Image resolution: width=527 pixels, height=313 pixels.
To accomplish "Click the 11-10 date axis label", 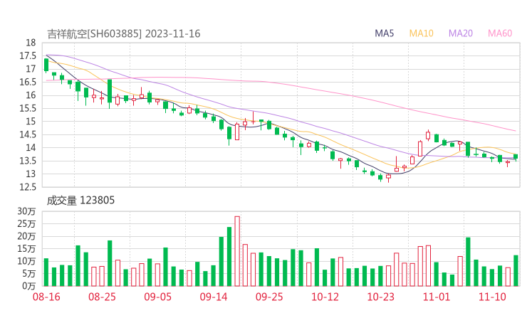I will (x=492, y=297).
